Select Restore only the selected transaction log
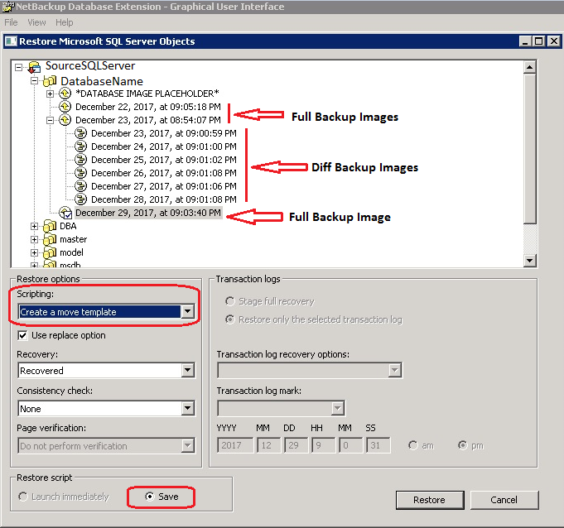 coord(230,319)
